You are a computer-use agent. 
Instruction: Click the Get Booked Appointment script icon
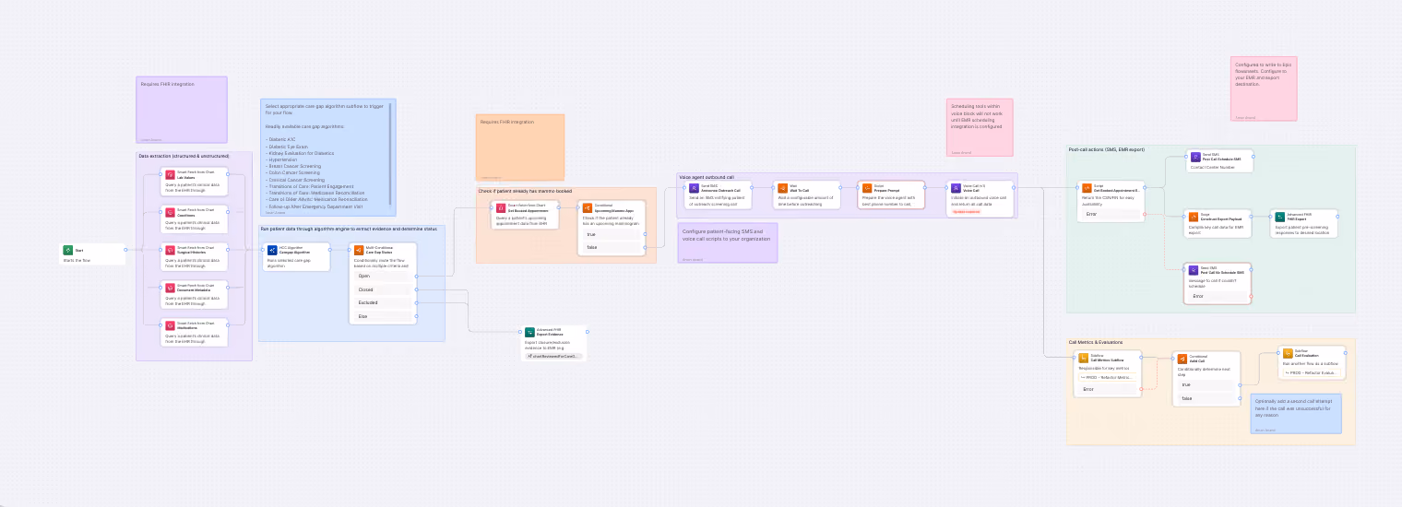pyautogui.click(x=1087, y=188)
